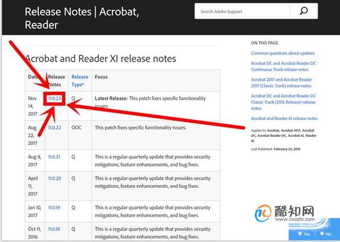340x242 pixels.
Task: Click the 11.0.19 row focus description
Action: click(152, 211)
